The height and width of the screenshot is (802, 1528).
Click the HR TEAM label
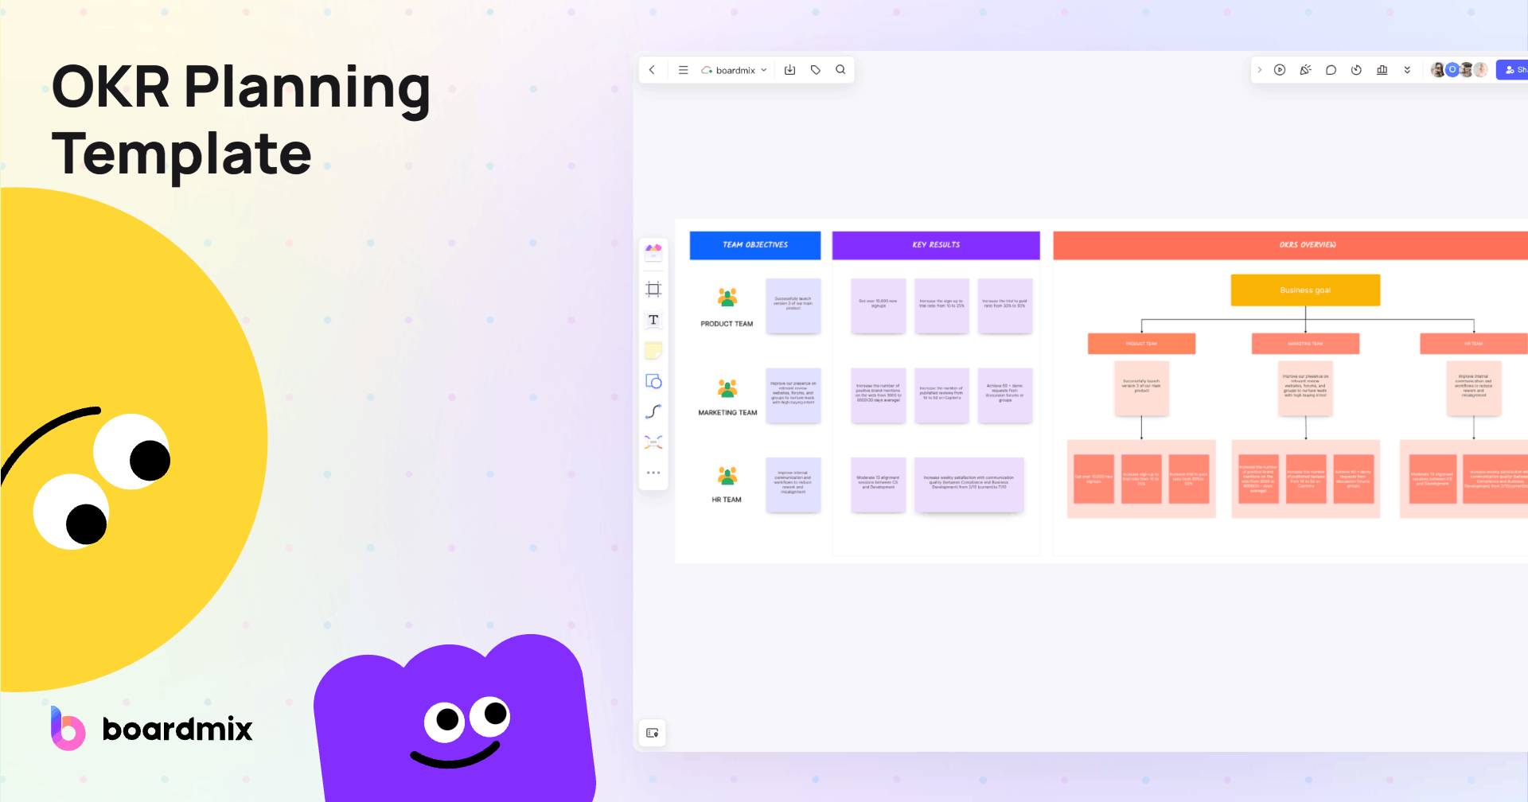(727, 500)
